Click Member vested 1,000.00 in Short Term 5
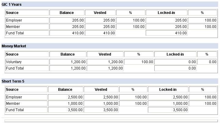Screen dimensions: 220x123 click(x=101, y=104)
